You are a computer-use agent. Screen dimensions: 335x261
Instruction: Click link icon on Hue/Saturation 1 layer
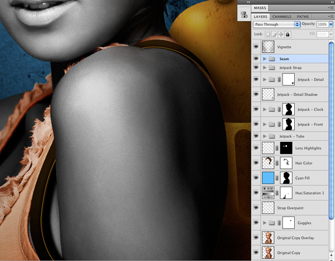coord(277,193)
